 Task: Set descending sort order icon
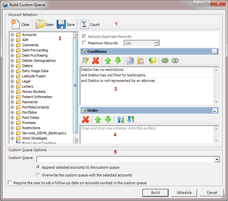130,119
